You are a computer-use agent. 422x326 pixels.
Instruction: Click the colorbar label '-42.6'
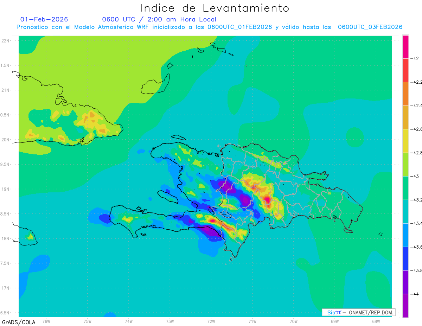pyautogui.click(x=416, y=129)
